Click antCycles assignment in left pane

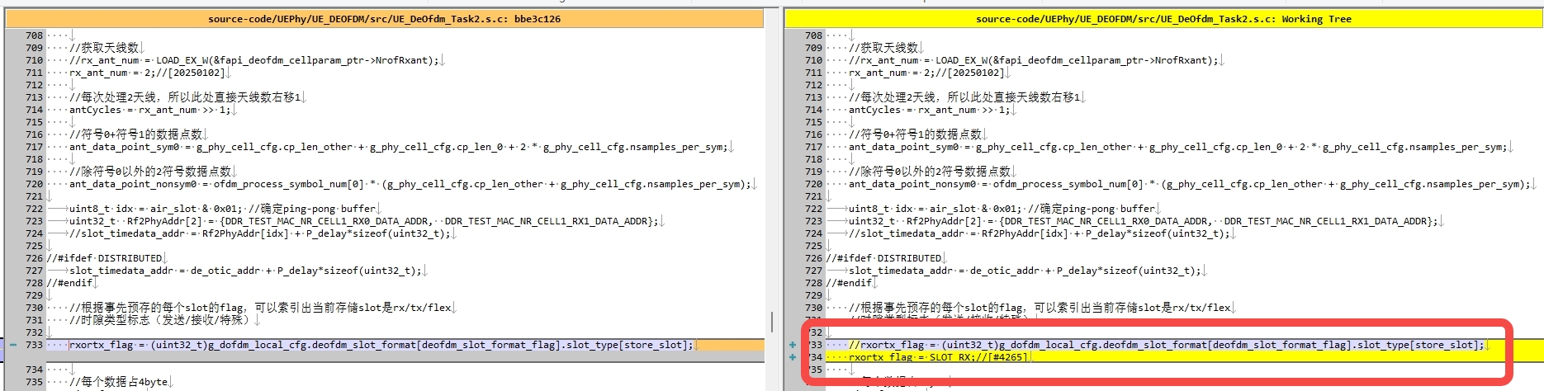point(149,110)
